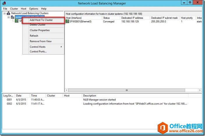Click the host icon under spdemo cluster
This screenshot has width=205, height=136.
[17, 21]
